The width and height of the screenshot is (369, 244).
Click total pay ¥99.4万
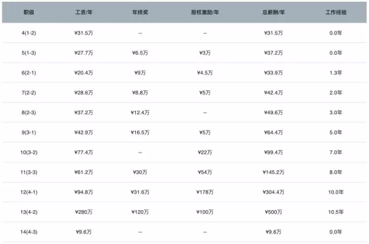tap(274, 152)
